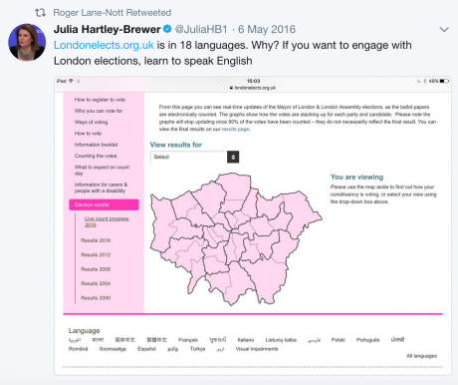The width and height of the screenshot is (458, 385).
Task: Click the retweet icon above the tweet
Action: click(x=40, y=13)
